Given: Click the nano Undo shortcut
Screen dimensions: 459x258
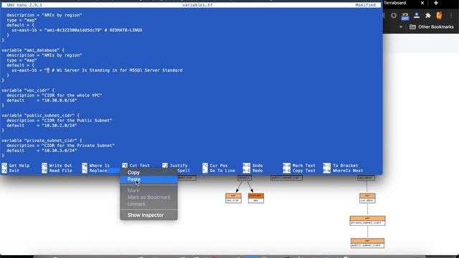Looking at the screenshot, I should click(252, 166).
